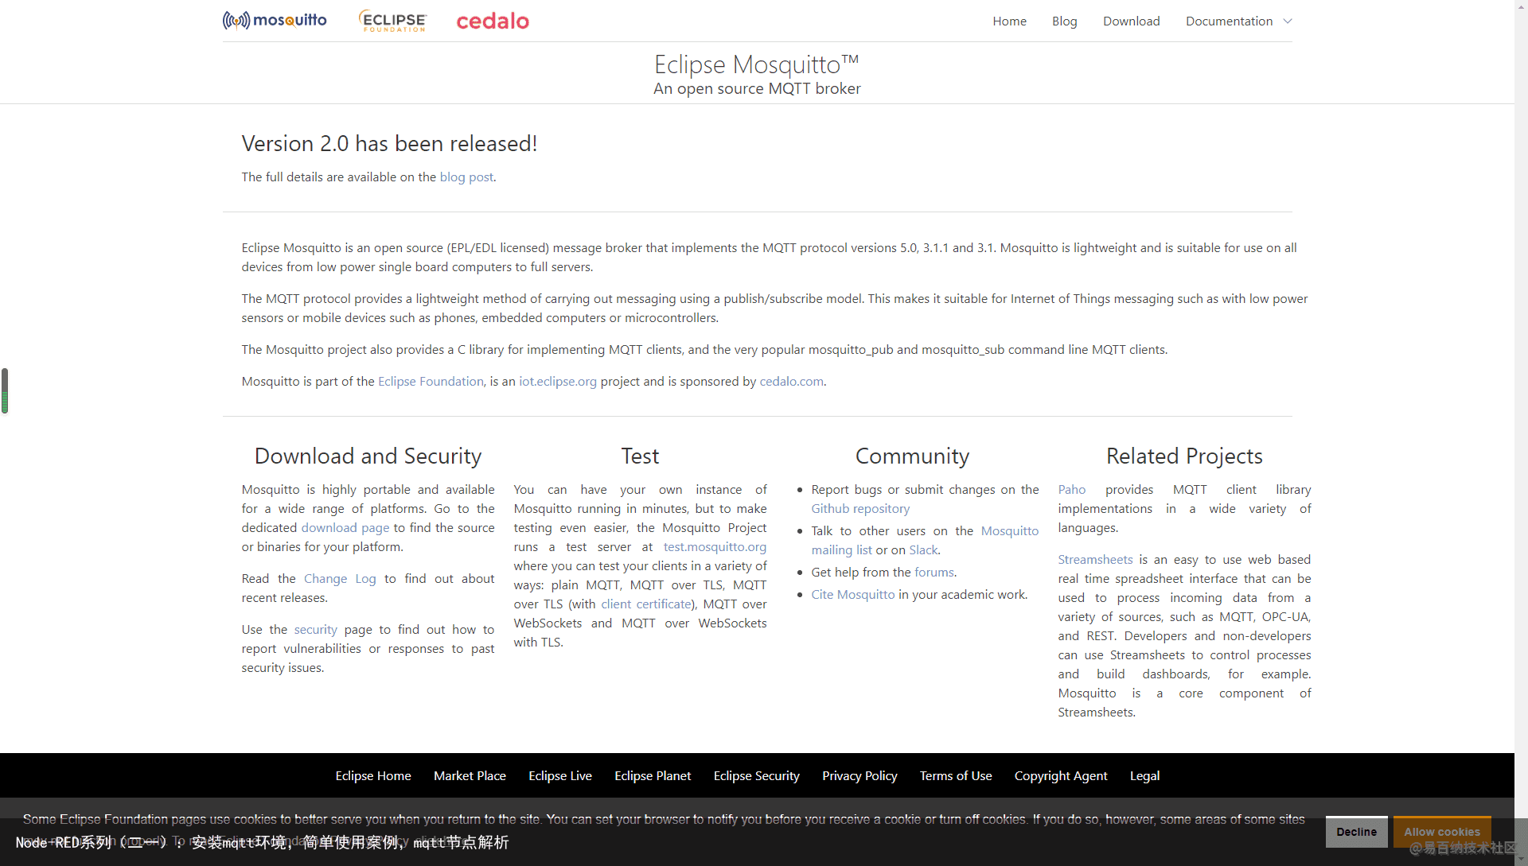The width and height of the screenshot is (1528, 866).
Task: Open the Github repository link
Action: 860,508
